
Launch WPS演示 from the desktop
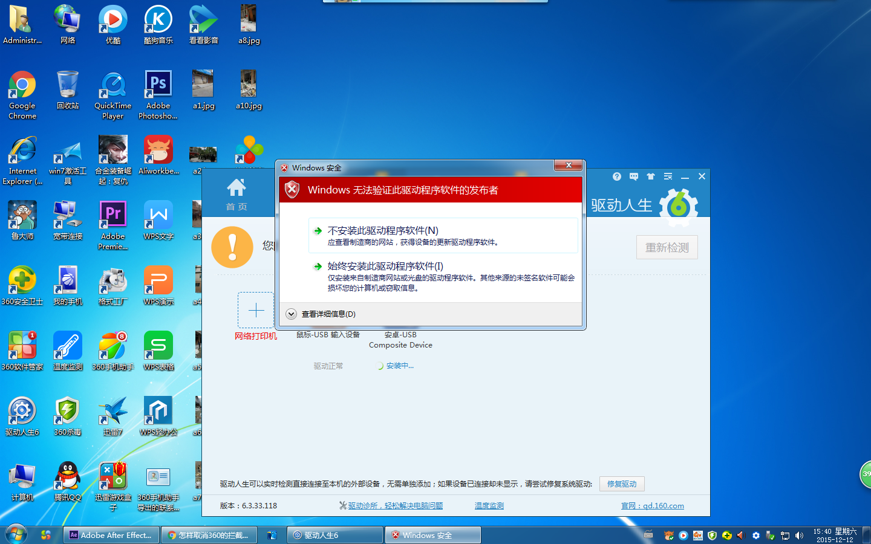pyautogui.click(x=158, y=286)
